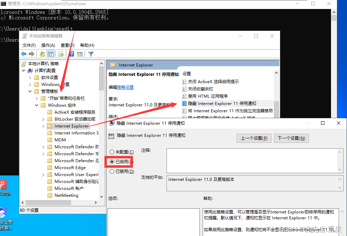Click the cmd window scroll up arrow

pos(334,12)
